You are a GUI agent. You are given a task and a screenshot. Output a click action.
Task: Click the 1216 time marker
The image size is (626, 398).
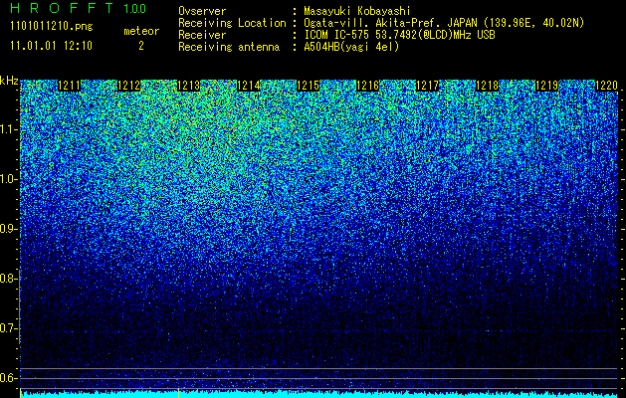367,86
